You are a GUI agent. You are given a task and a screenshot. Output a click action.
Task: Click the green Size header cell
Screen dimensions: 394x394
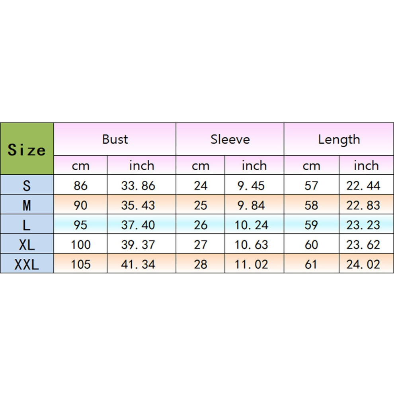click(27, 149)
